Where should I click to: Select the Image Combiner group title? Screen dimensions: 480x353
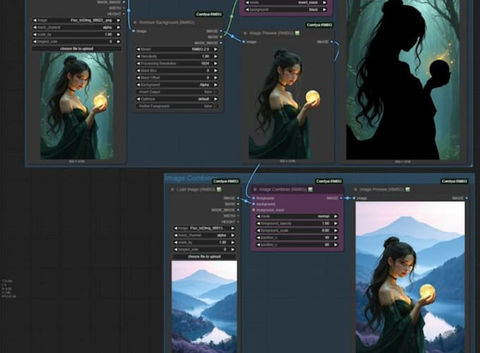pos(192,178)
